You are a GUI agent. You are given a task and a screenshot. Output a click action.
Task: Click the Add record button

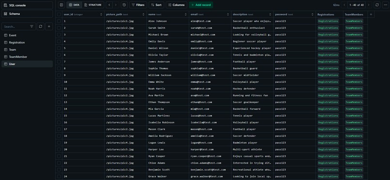(201, 5)
